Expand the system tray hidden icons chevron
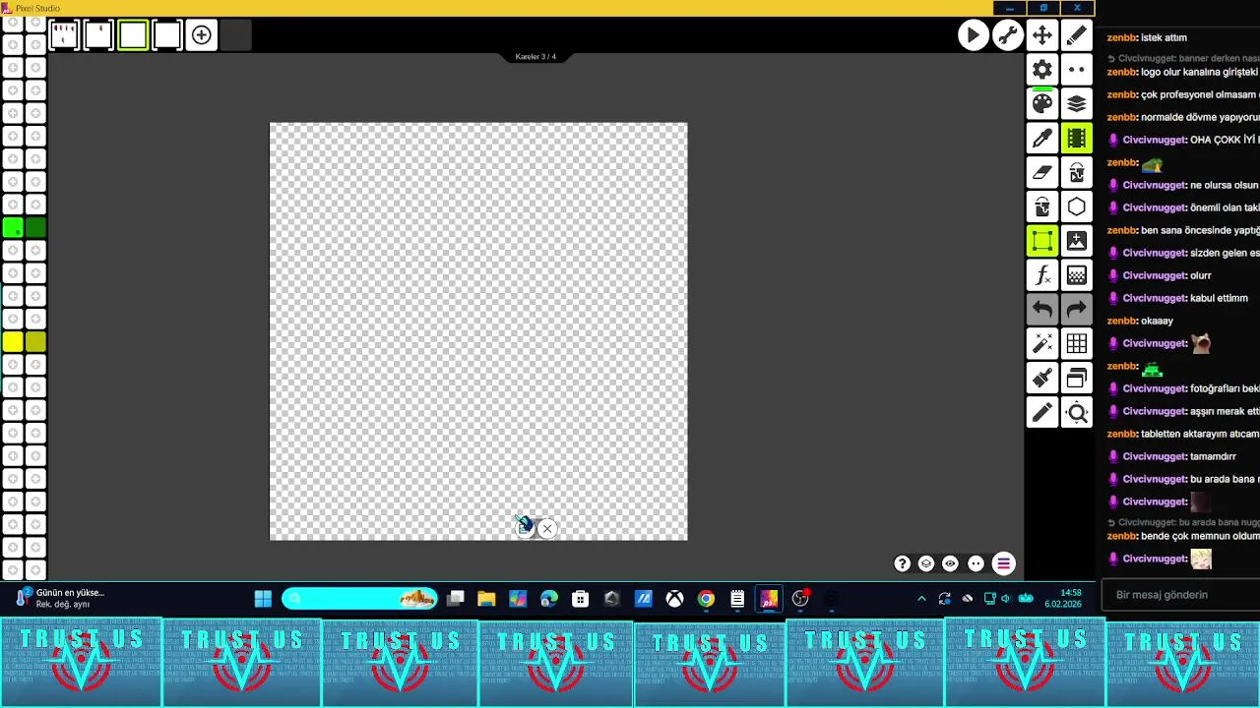 921,599
